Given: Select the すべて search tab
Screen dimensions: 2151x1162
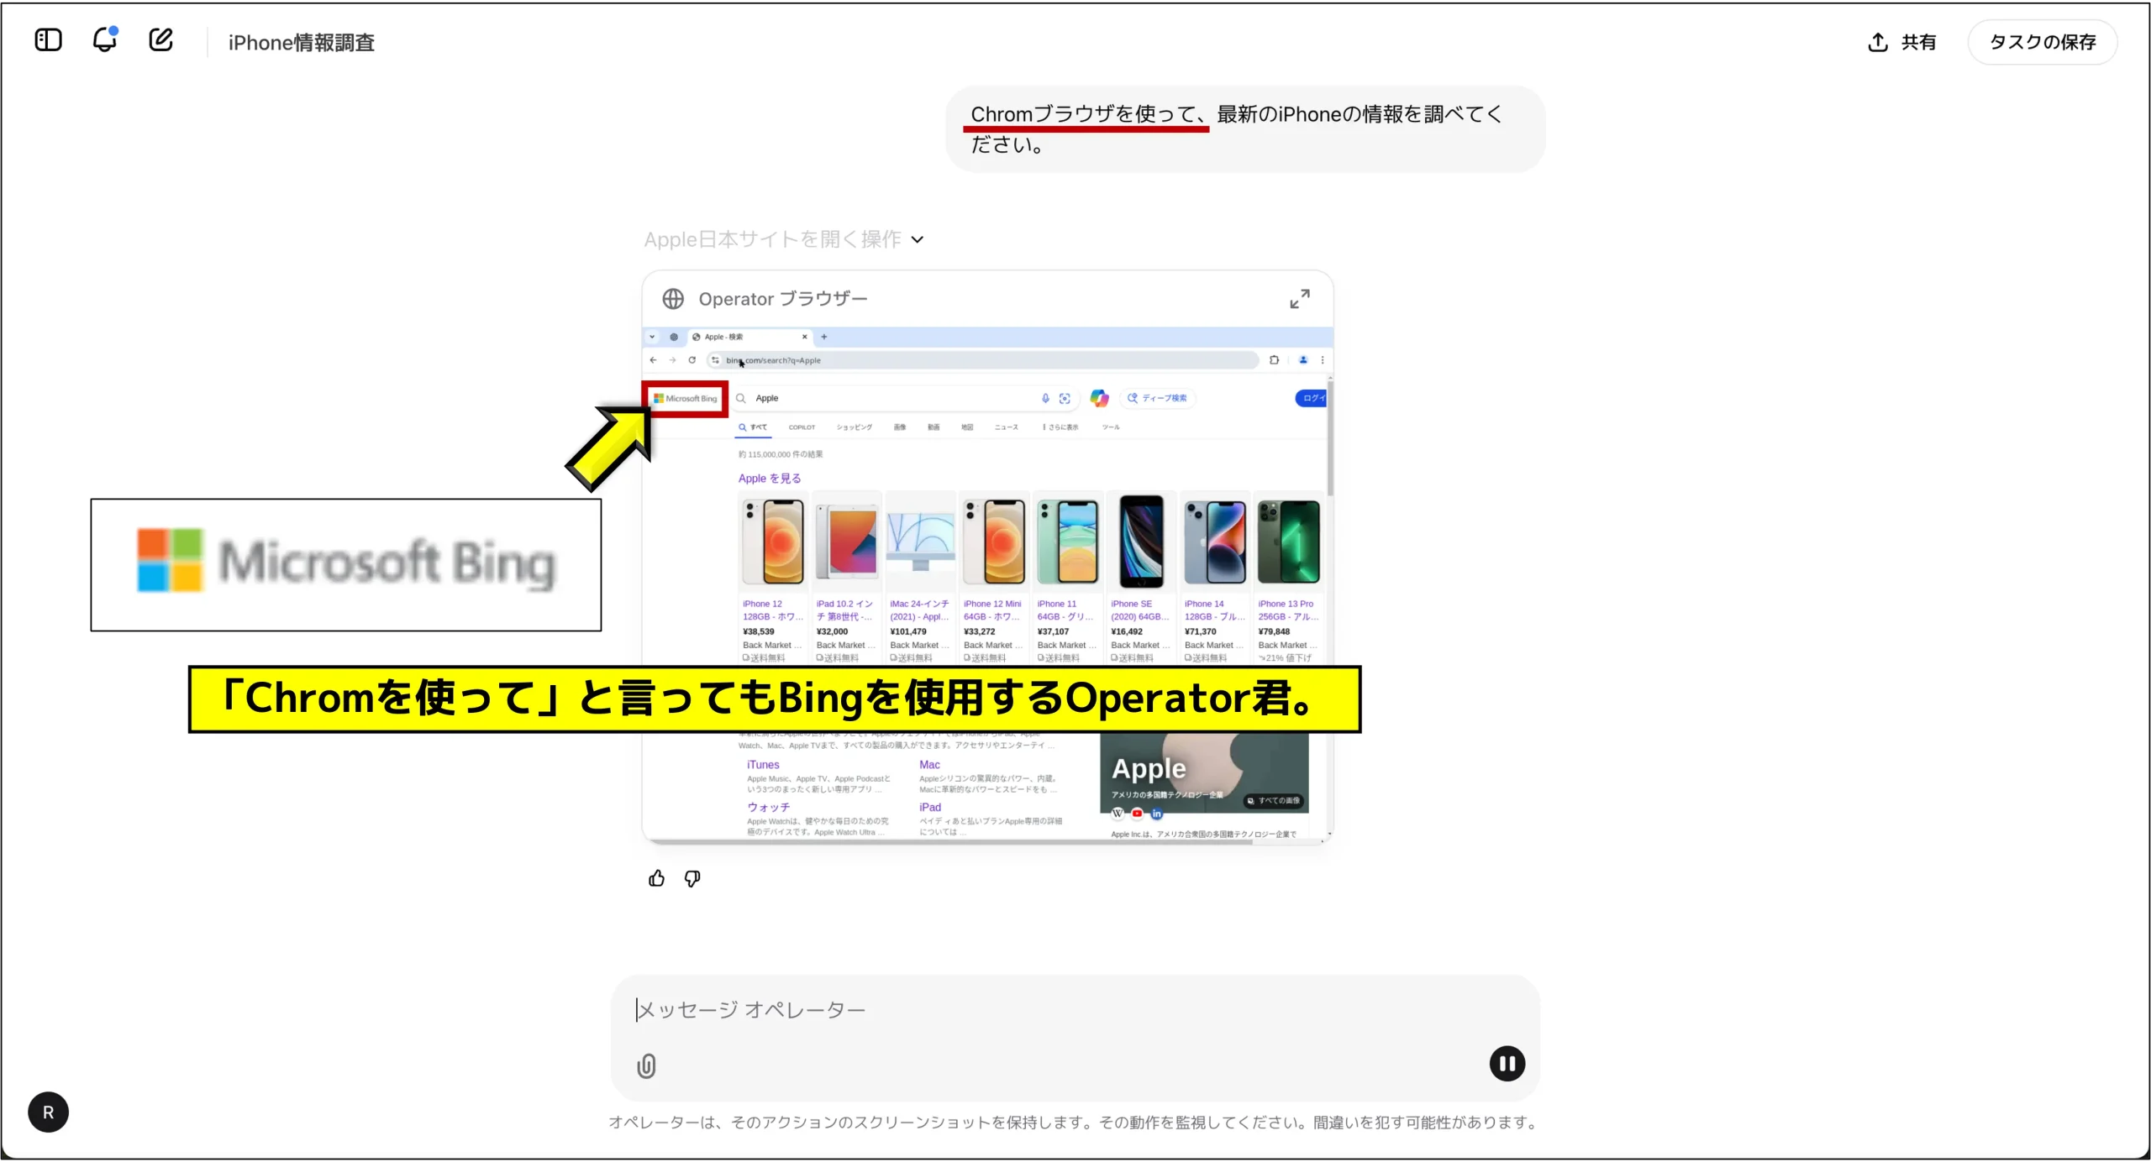Looking at the screenshot, I should pos(753,427).
